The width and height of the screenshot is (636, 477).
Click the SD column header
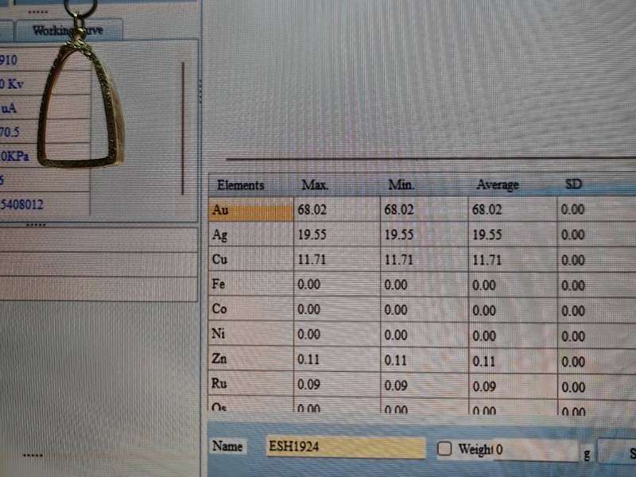[573, 184]
